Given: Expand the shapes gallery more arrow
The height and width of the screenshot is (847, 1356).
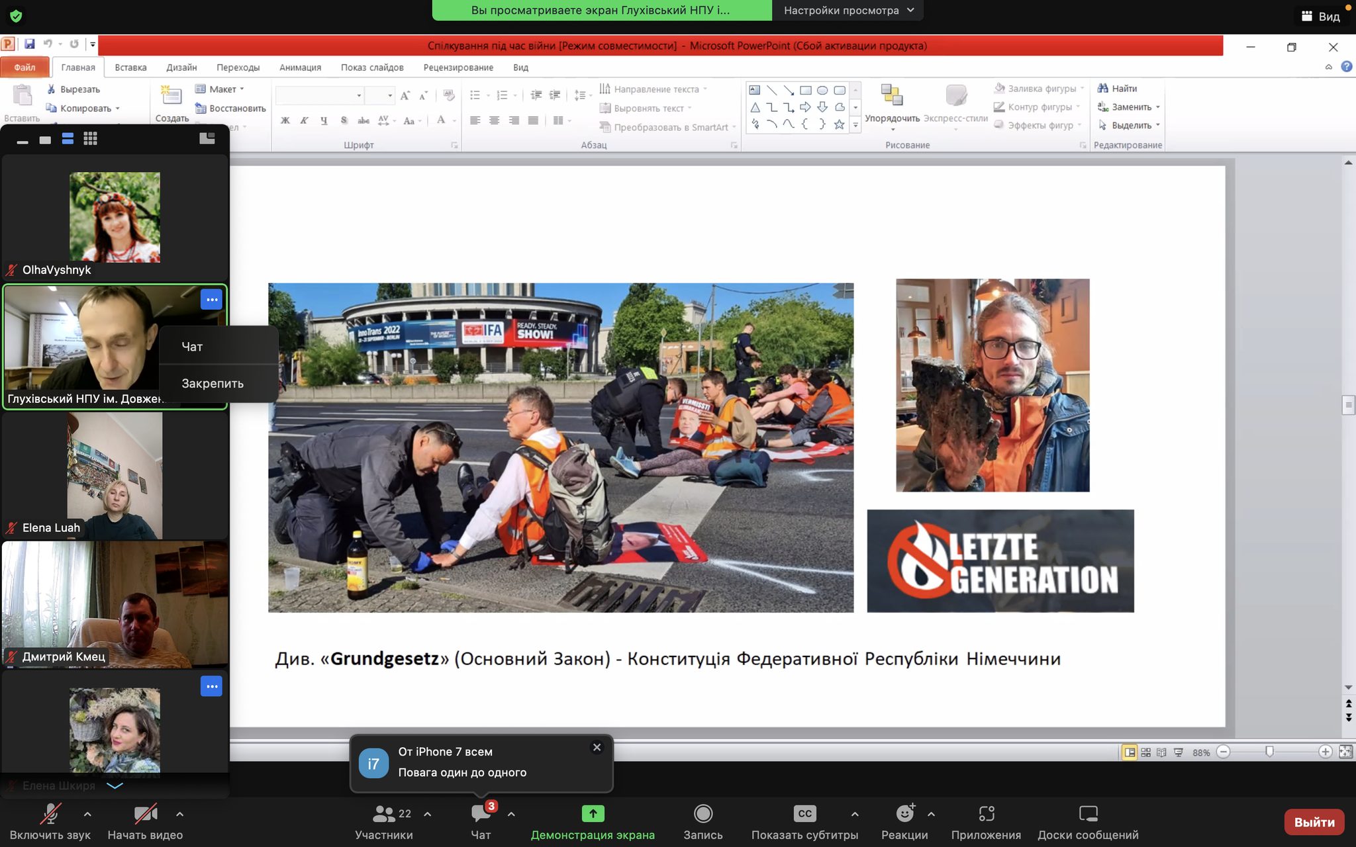Looking at the screenshot, I should coord(855,124).
